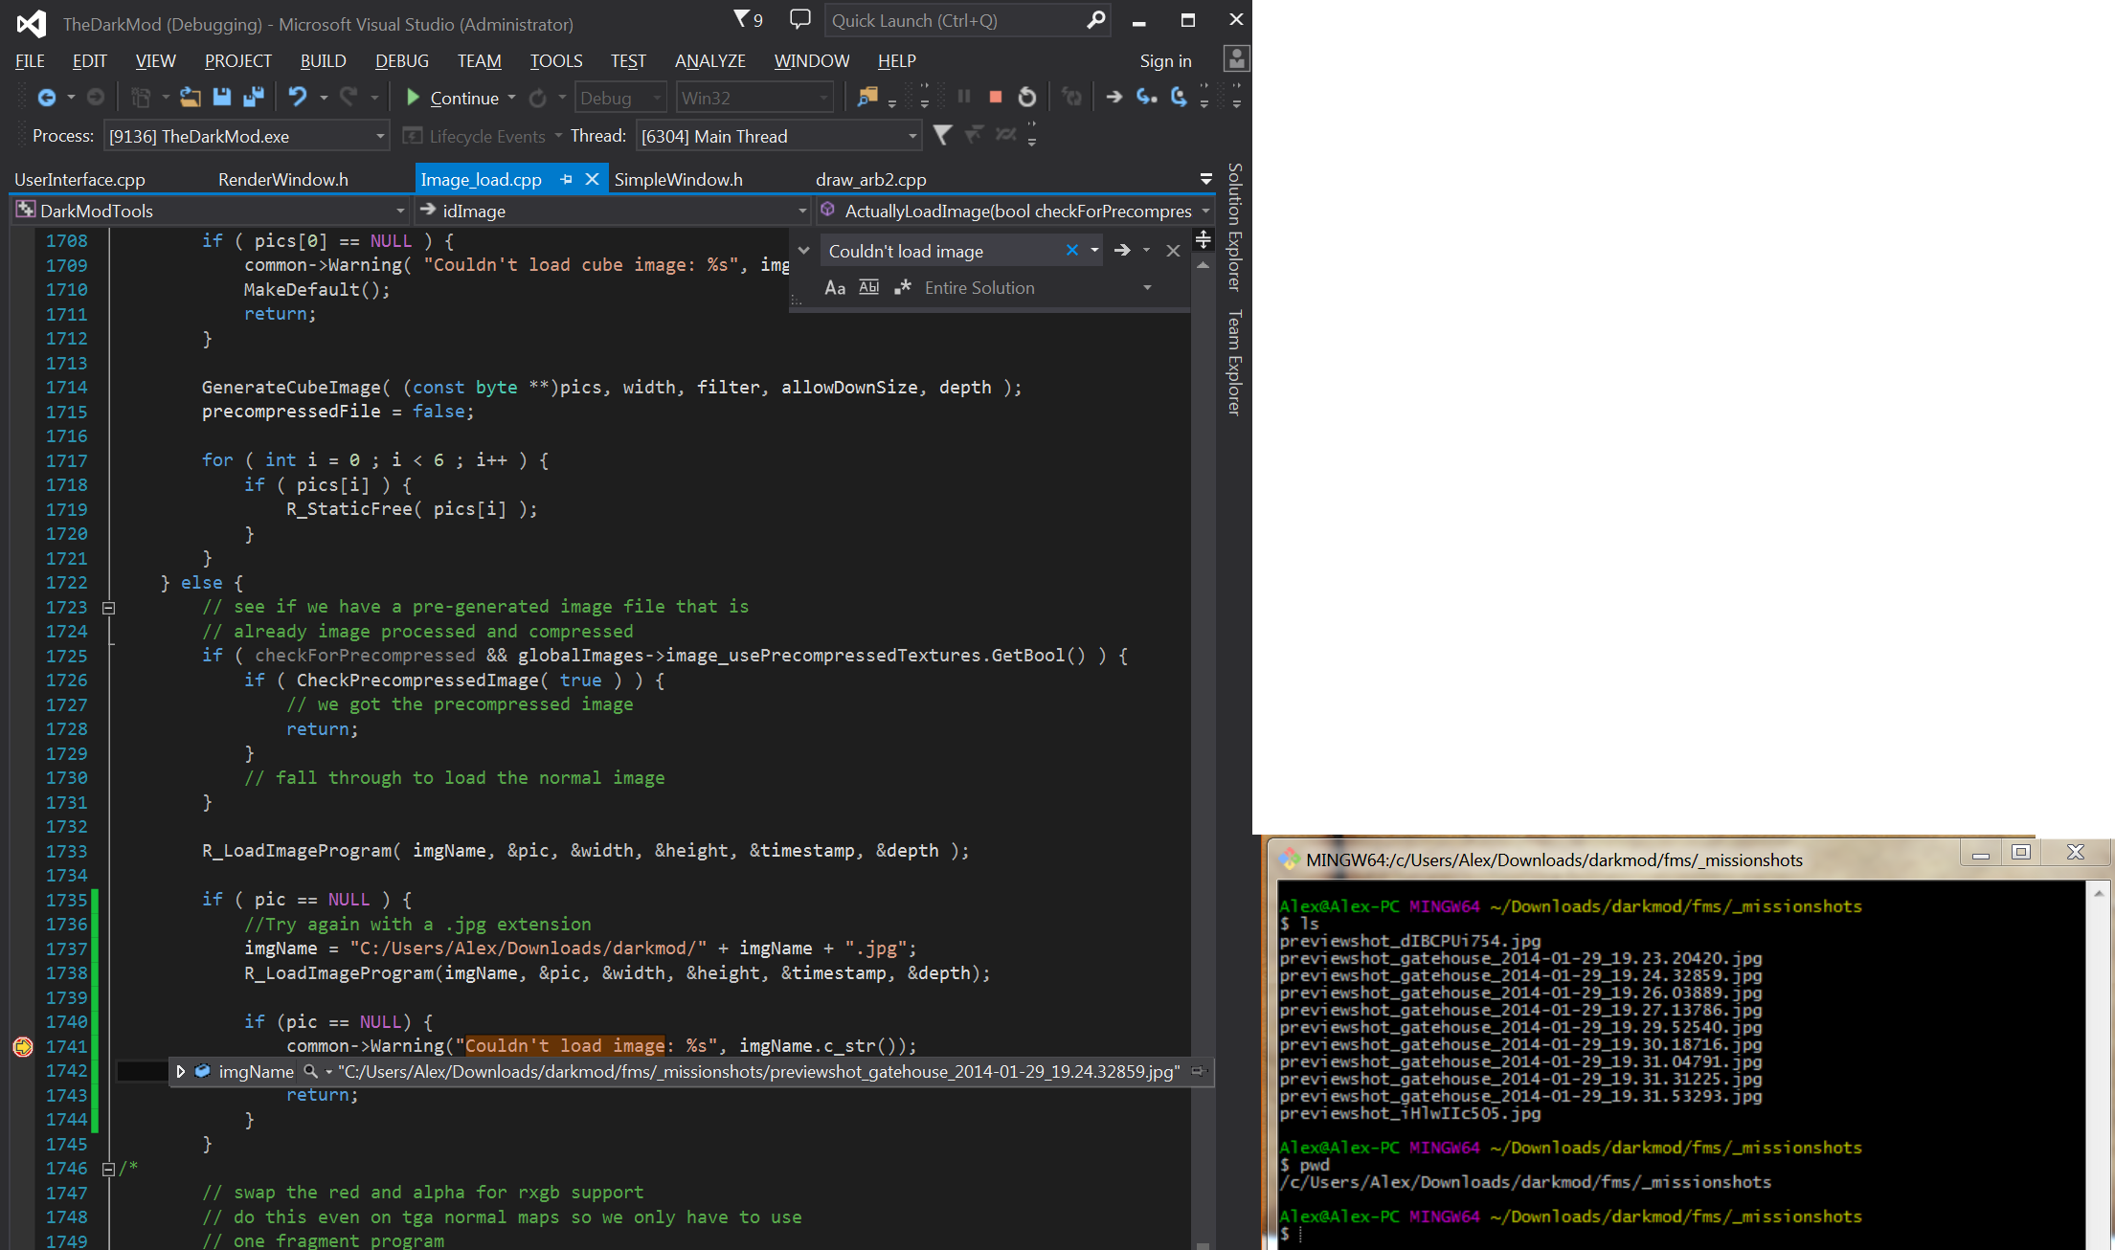Click the Navigate Backward arrow icon
The height and width of the screenshot is (1250, 2115).
pyautogui.click(x=46, y=98)
